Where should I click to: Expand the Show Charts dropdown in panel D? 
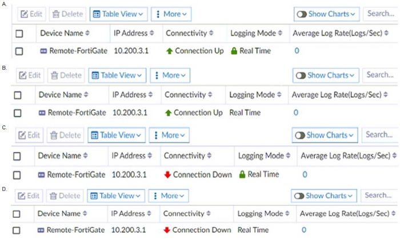350,196
